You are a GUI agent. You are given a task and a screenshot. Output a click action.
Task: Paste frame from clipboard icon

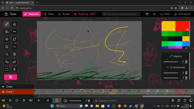pos(185,100)
